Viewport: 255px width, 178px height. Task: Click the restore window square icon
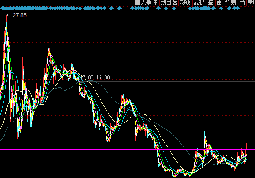click(242, 3)
